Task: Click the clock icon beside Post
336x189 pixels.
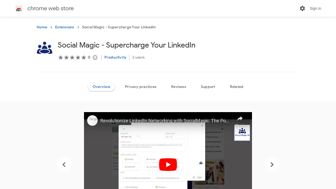Action: 193,177
